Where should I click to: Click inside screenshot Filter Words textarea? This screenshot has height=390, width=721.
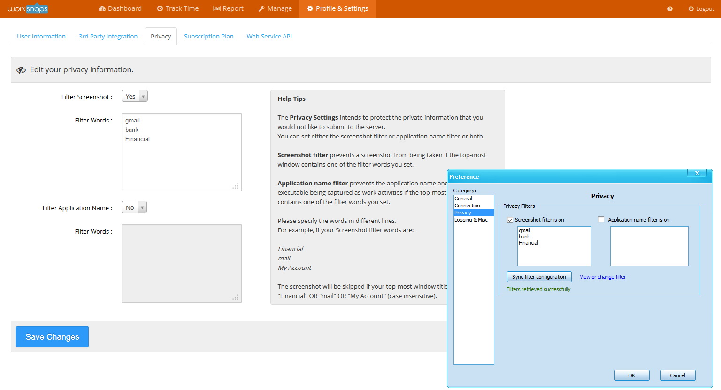click(181, 160)
